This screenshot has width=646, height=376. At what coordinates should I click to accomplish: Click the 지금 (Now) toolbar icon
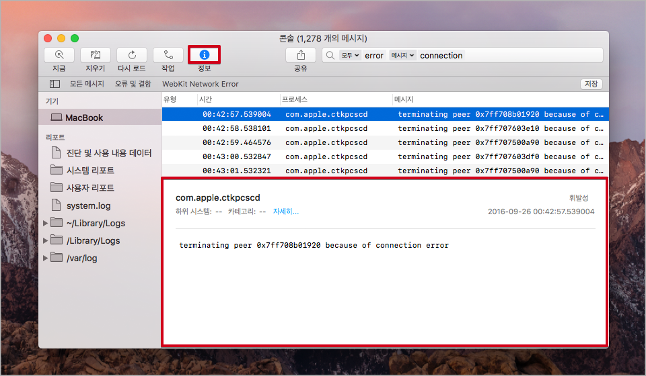pyautogui.click(x=59, y=54)
